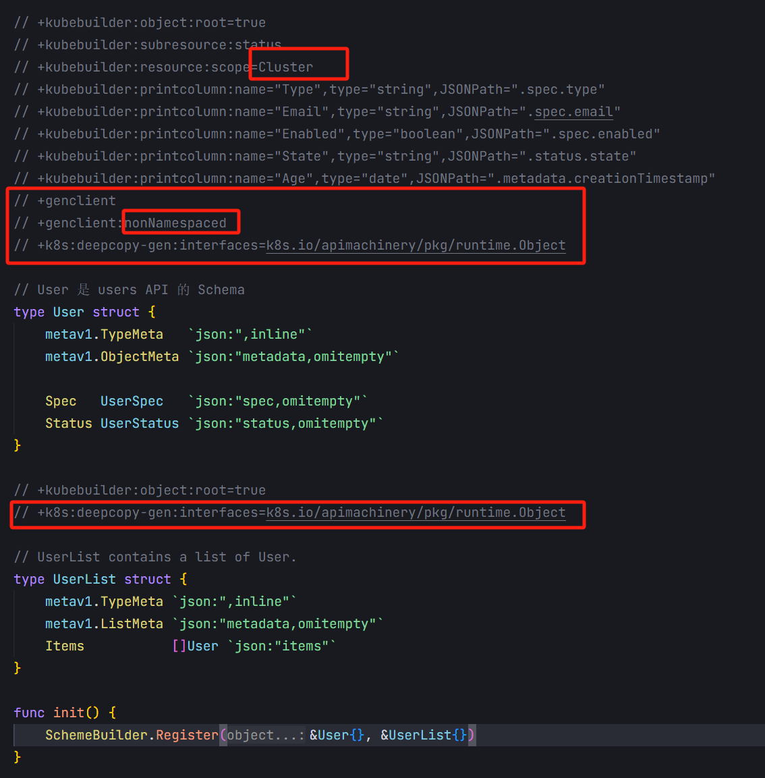Open runtime.Object link above User struct comment
This screenshot has height=778, width=765.
(416, 245)
